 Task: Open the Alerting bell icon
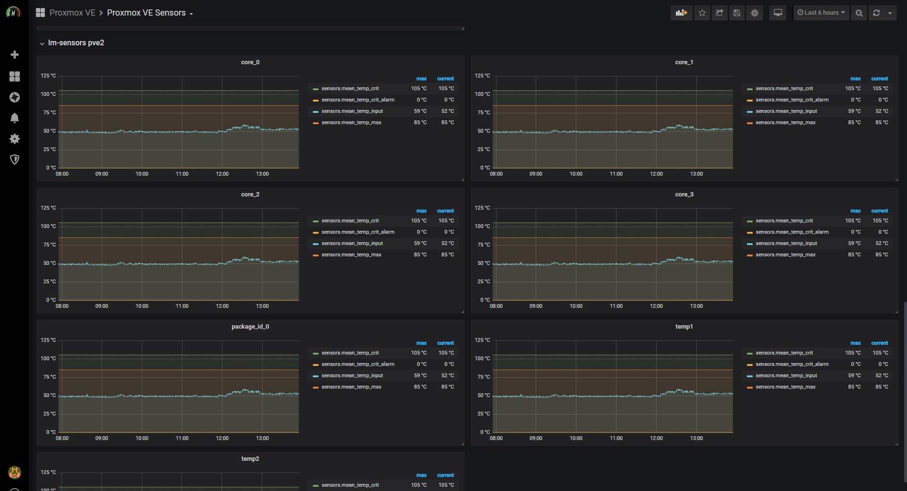pyautogui.click(x=15, y=118)
